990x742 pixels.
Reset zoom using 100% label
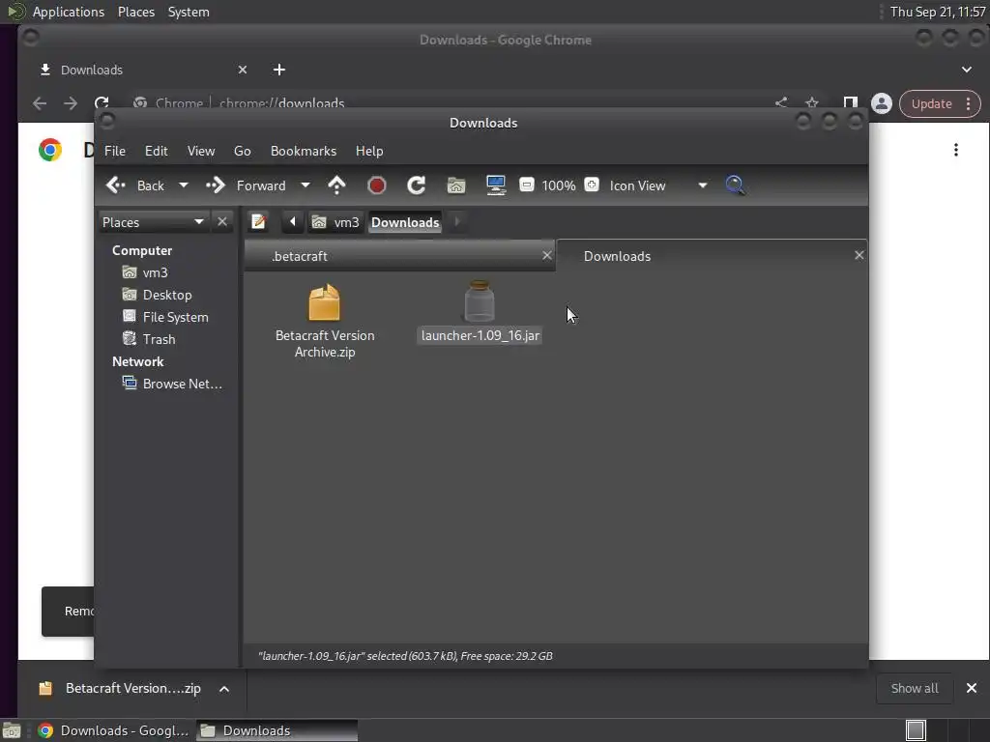click(558, 185)
